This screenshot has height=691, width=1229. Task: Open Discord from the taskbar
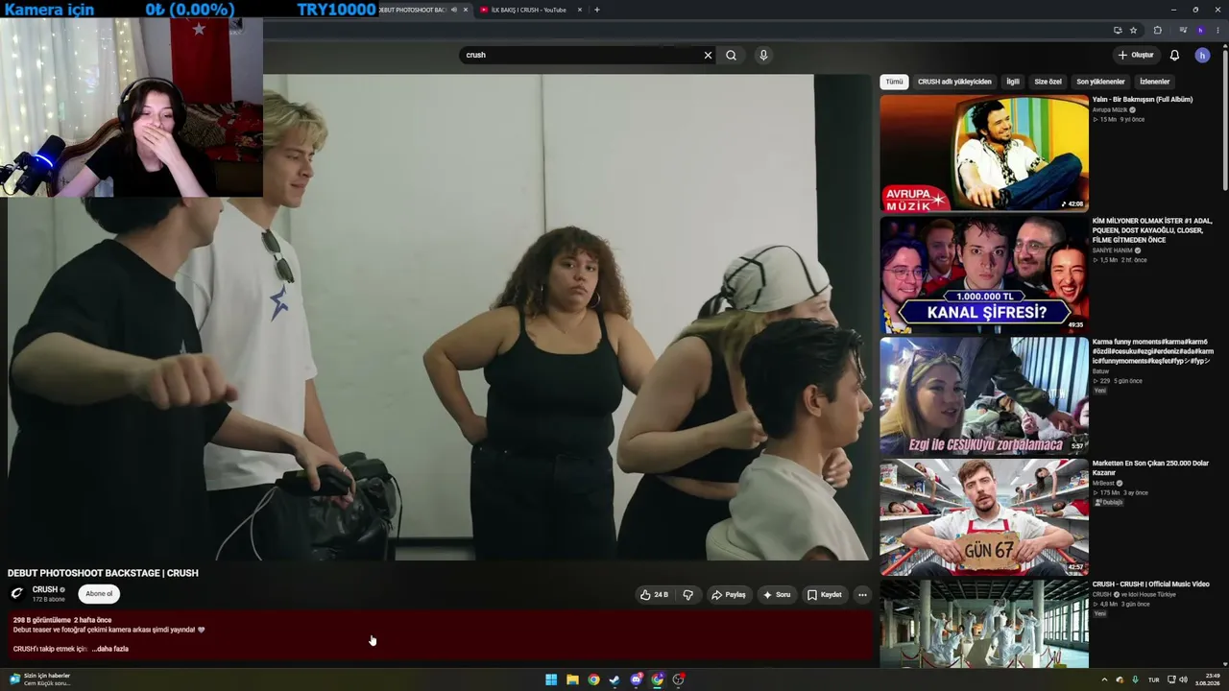(636, 679)
